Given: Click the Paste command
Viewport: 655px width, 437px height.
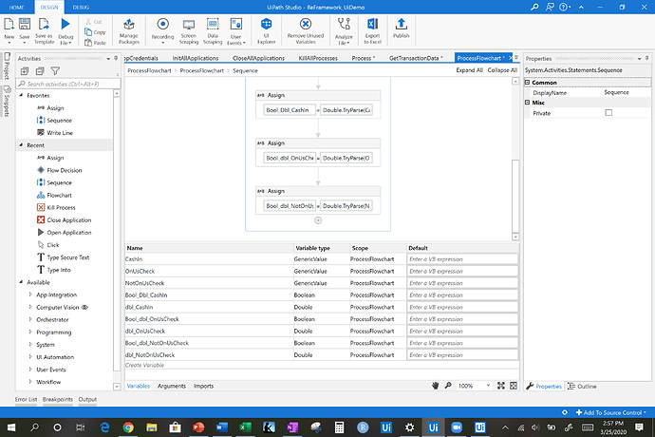Looking at the screenshot, I should coord(95,43).
